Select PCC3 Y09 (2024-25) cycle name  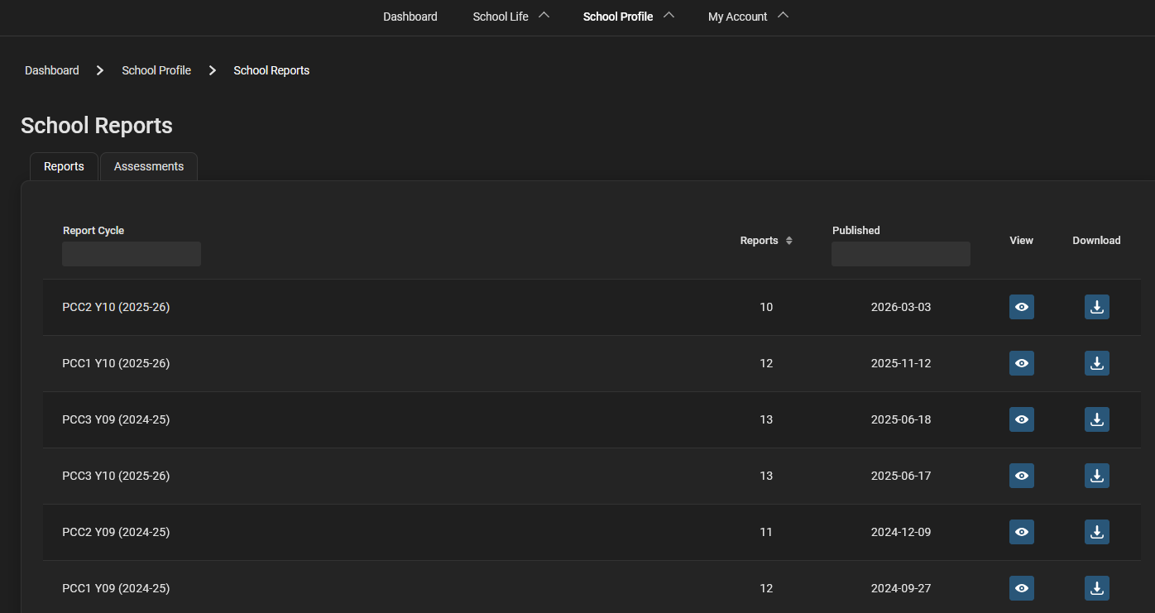[x=116, y=419]
